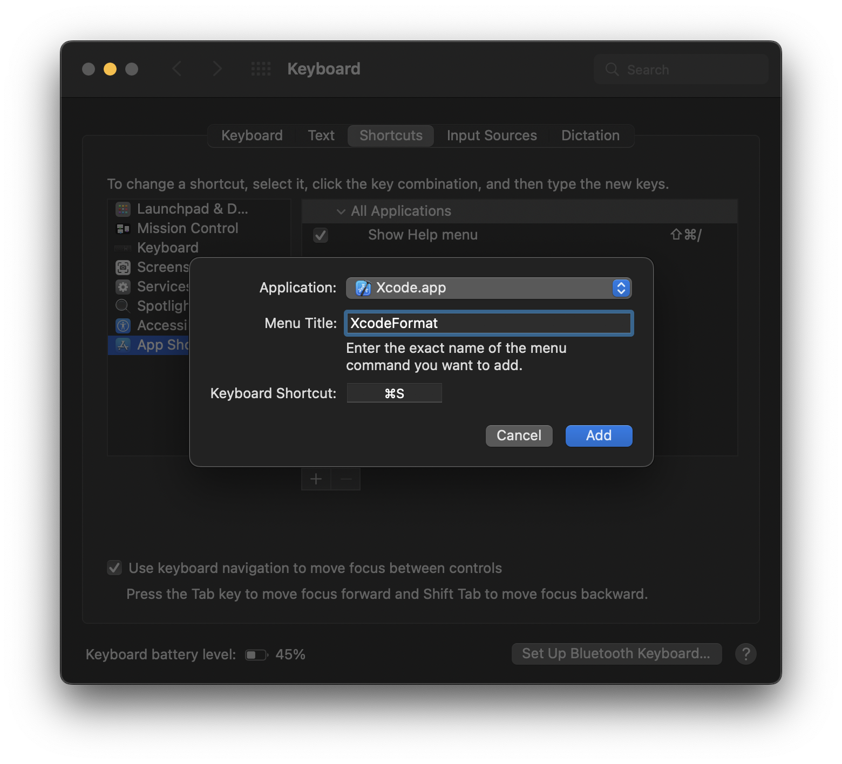Select Launchpad & D... in category list

199,209
